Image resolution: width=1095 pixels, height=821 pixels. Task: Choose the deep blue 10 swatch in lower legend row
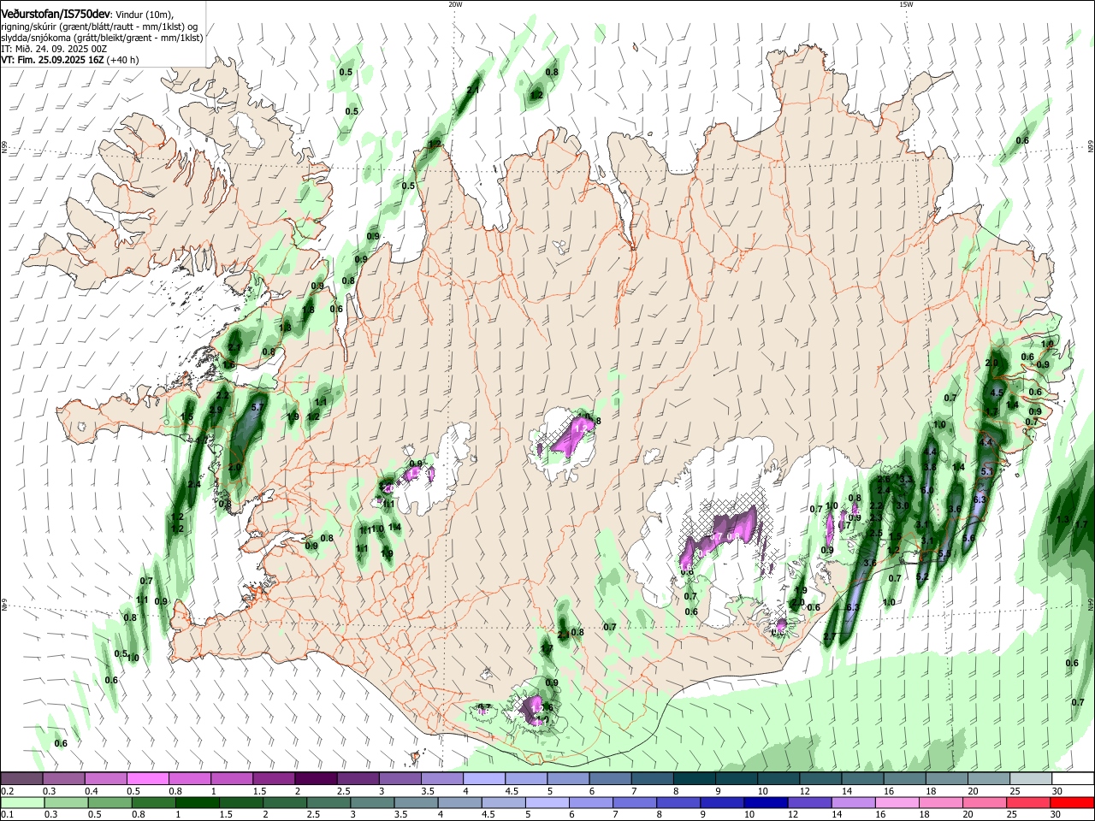pyautogui.click(x=765, y=803)
